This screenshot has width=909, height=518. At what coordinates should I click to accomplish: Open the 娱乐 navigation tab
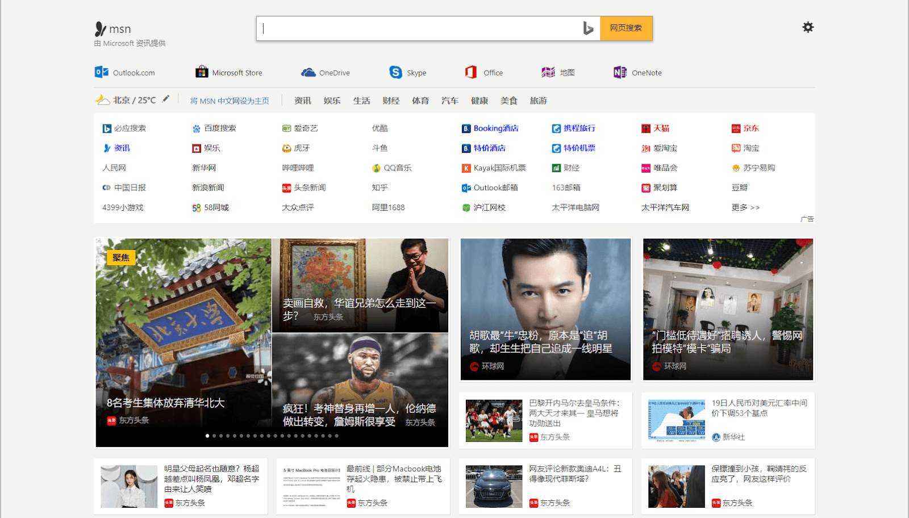[332, 101]
